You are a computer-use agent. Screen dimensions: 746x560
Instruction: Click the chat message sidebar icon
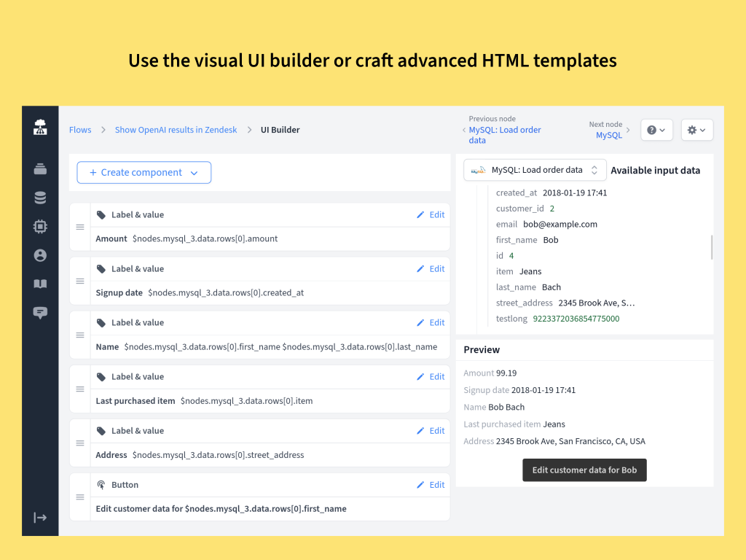click(x=40, y=312)
